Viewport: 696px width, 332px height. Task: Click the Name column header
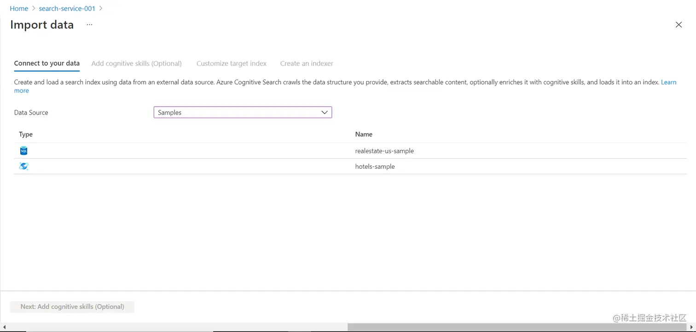pos(364,134)
